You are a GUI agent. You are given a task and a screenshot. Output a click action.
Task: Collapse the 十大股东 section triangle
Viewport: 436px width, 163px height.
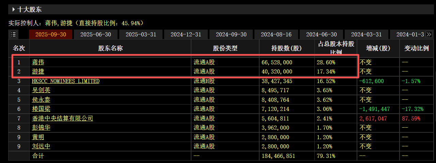click(13, 10)
